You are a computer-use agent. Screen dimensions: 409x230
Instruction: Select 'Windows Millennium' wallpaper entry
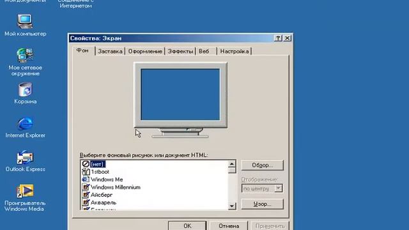click(x=116, y=187)
